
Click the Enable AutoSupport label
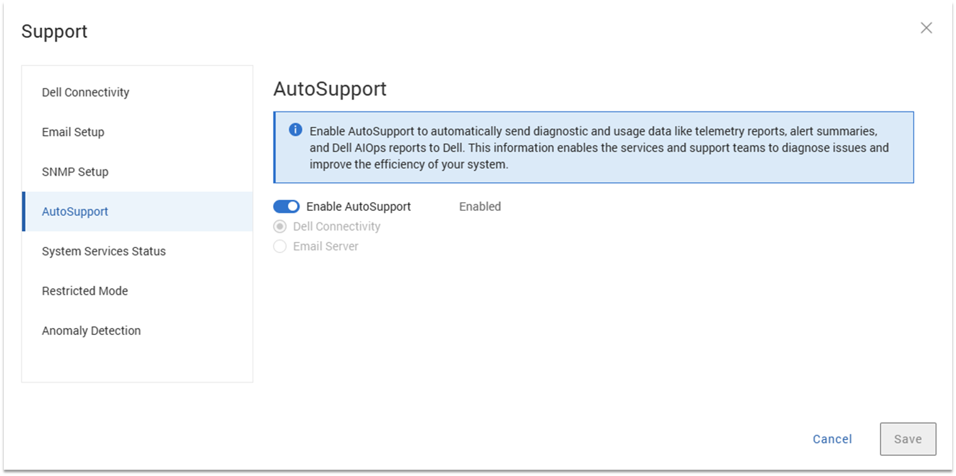(x=358, y=206)
